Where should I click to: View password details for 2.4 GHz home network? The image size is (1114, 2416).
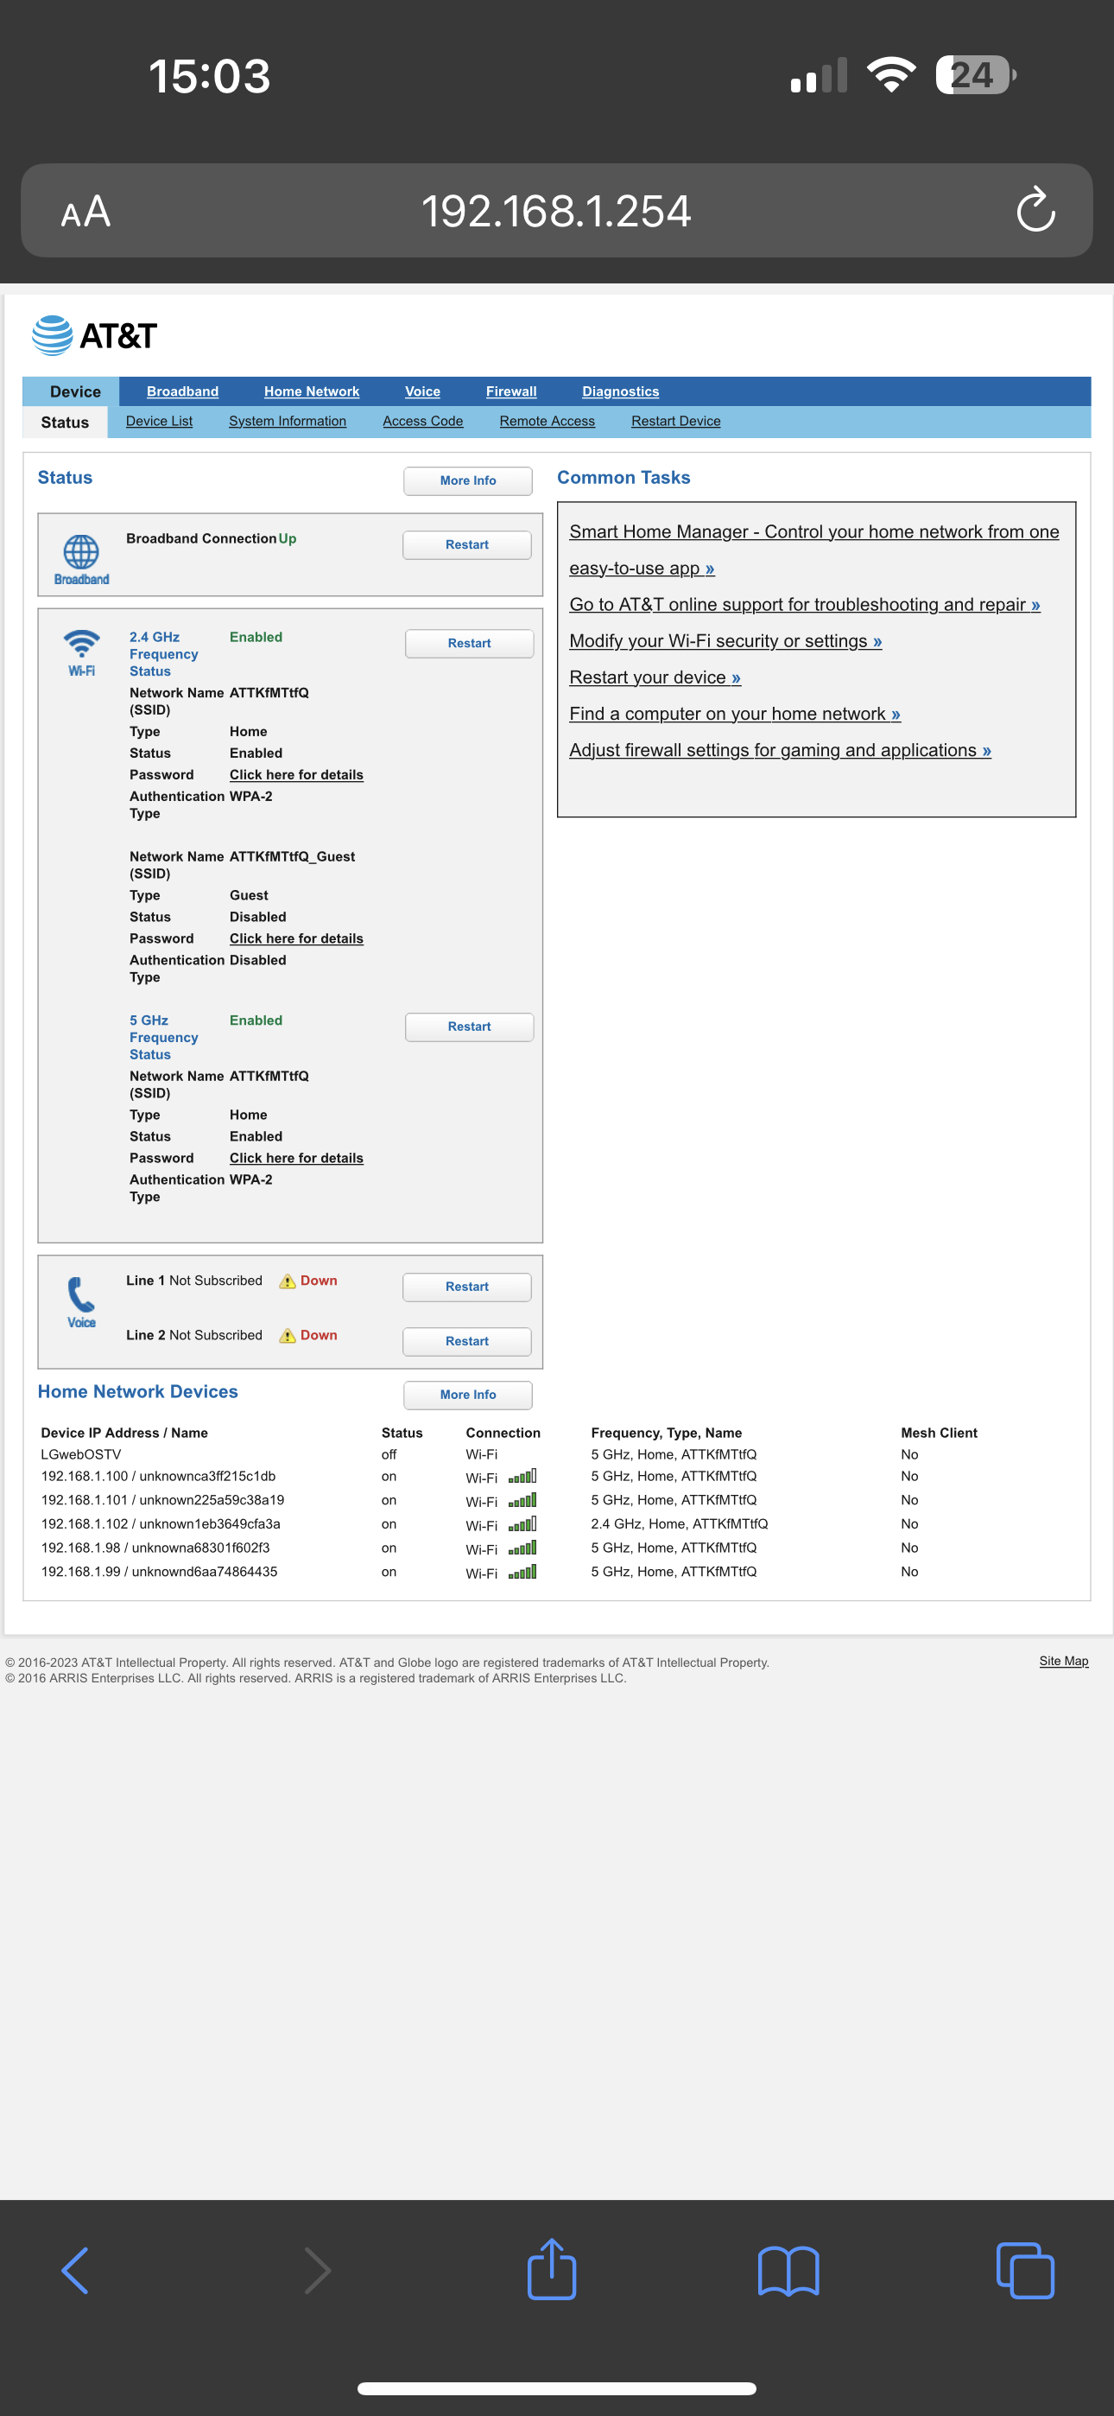[x=296, y=775]
